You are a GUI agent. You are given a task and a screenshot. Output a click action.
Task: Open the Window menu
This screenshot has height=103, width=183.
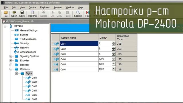pos(70,7)
